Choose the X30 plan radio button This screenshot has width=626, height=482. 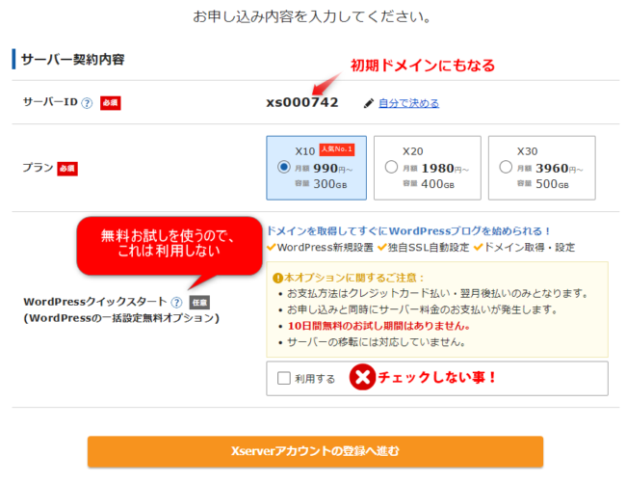click(x=506, y=167)
